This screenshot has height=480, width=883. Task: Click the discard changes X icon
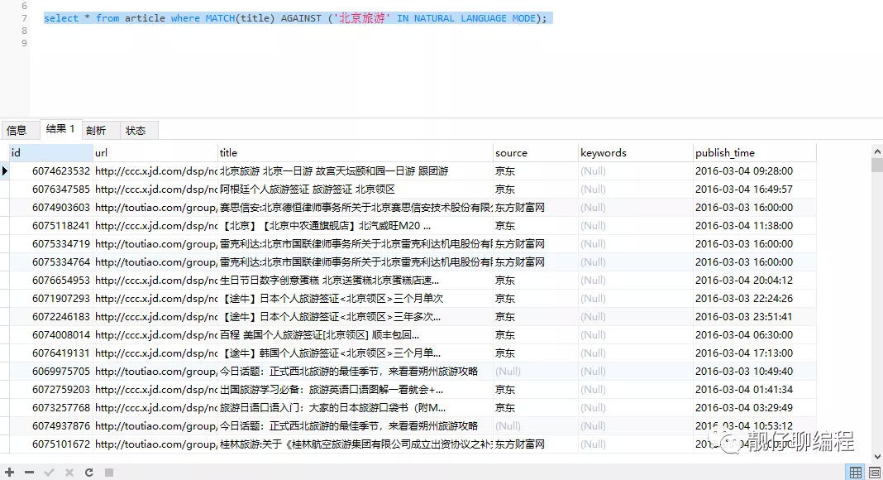coord(69,473)
